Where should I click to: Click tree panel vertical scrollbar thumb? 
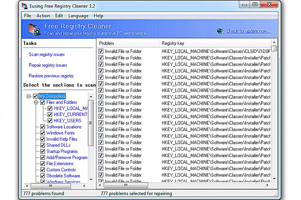point(91,123)
